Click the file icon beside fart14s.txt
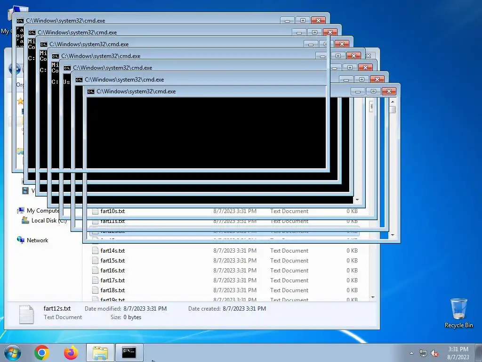 pos(95,251)
